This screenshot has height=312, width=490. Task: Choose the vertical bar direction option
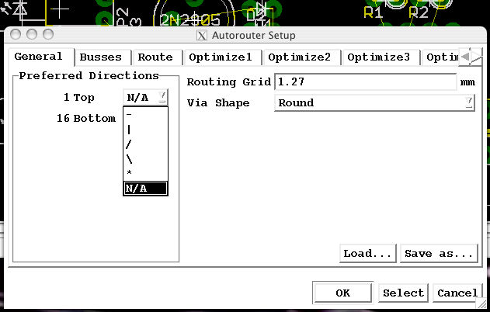146,129
